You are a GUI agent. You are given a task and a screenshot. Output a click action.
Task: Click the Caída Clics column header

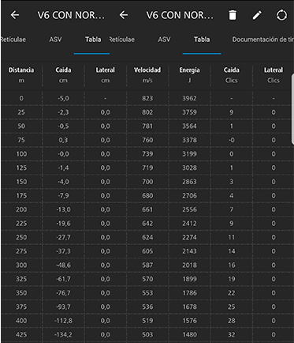click(x=232, y=75)
